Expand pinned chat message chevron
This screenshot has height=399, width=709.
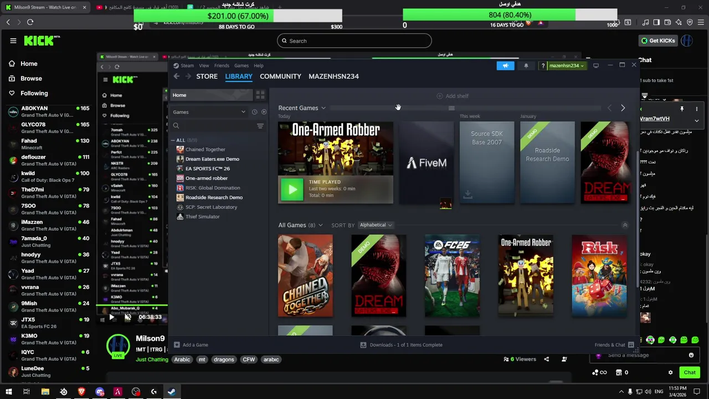pos(696,120)
